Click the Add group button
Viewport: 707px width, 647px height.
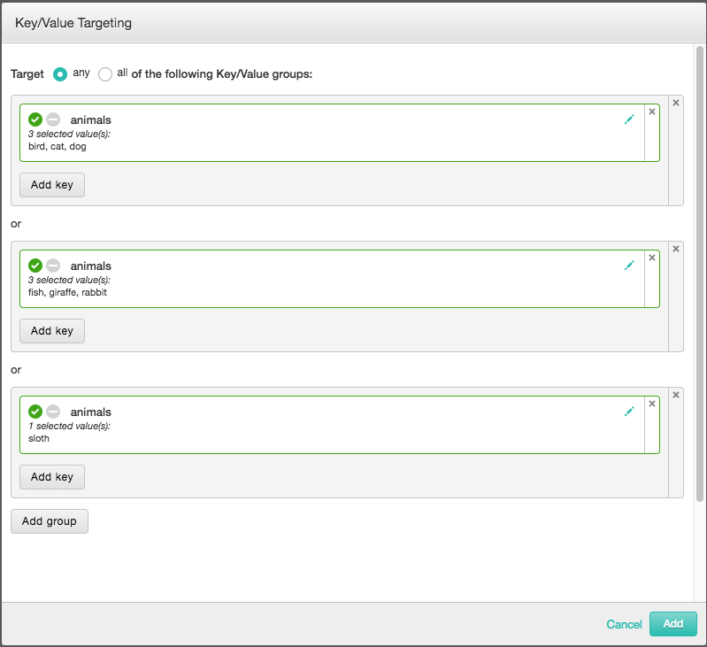pyautogui.click(x=50, y=521)
